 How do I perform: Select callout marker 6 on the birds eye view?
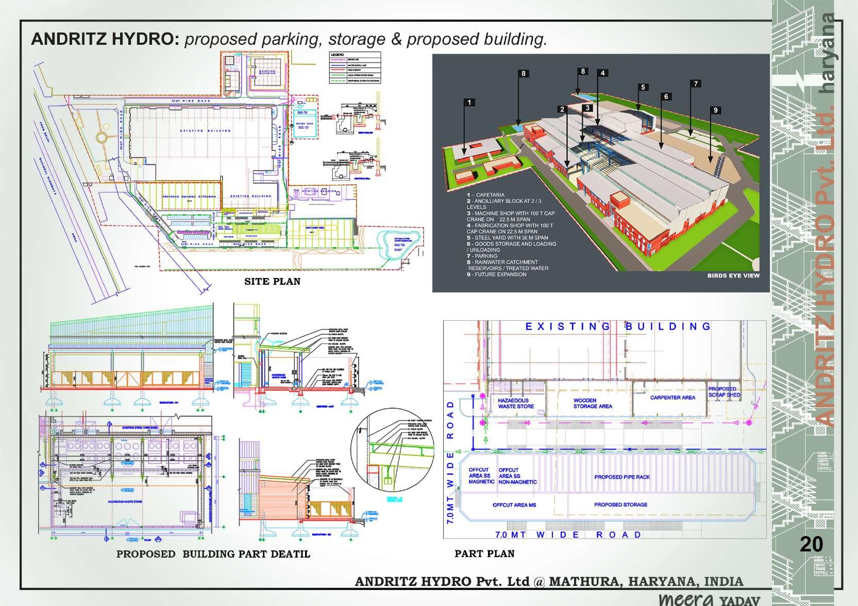tap(666, 96)
